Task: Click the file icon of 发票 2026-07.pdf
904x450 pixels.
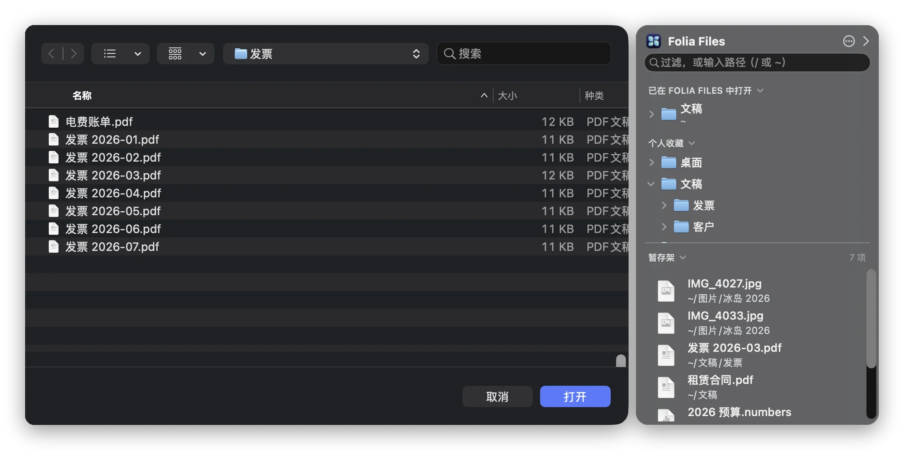Action: click(53, 246)
